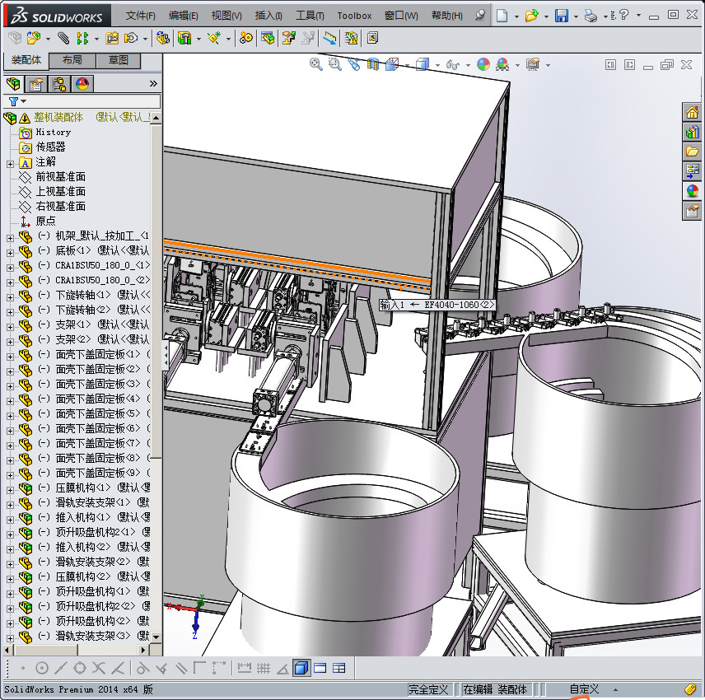Open the 工具(T) menu
Viewport: 705px width, 700px height.
(x=310, y=16)
